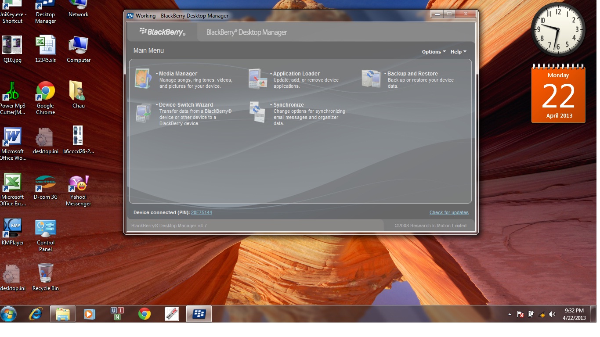This screenshot has width=600, height=337.
Task: Click the BlackBerry taskbar button
Action: tap(199, 314)
